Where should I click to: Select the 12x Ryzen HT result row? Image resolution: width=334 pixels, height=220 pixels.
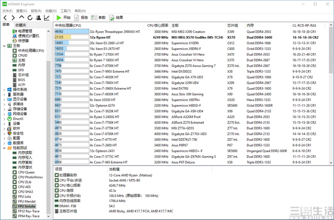point(191,37)
